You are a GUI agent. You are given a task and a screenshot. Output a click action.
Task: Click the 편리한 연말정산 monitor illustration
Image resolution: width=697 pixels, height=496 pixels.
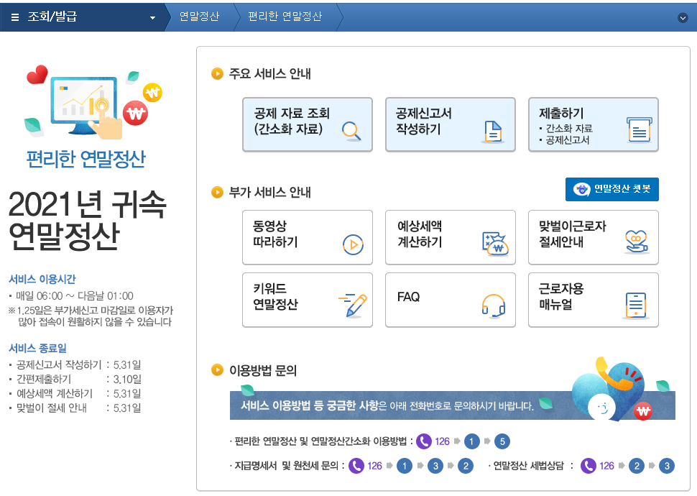(93, 102)
